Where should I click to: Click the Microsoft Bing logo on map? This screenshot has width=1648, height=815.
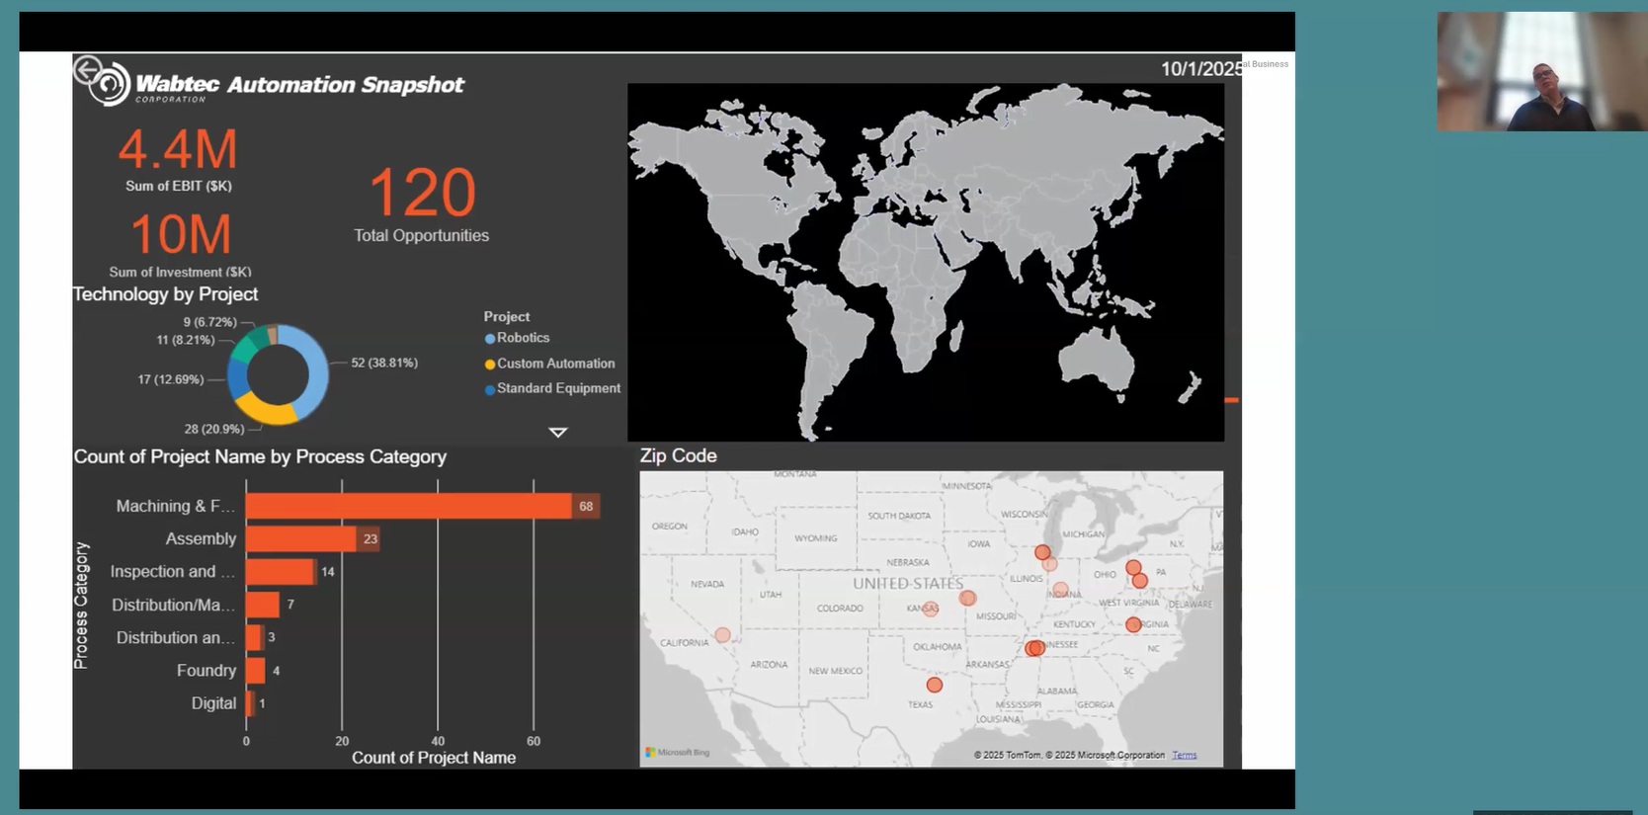pos(678,753)
